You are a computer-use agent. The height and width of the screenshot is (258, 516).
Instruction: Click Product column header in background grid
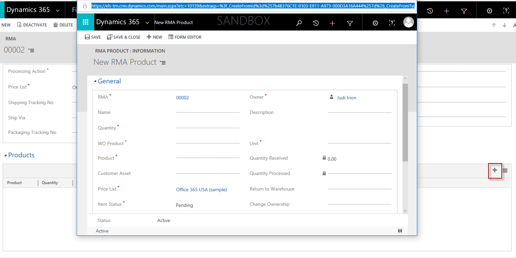point(15,183)
